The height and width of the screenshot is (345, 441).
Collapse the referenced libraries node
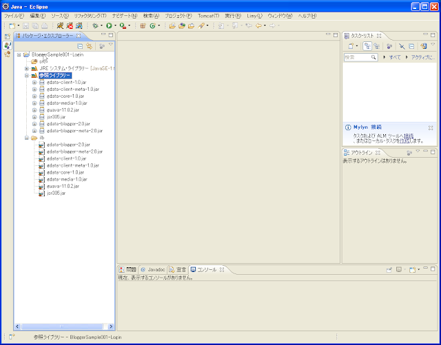coord(26,75)
